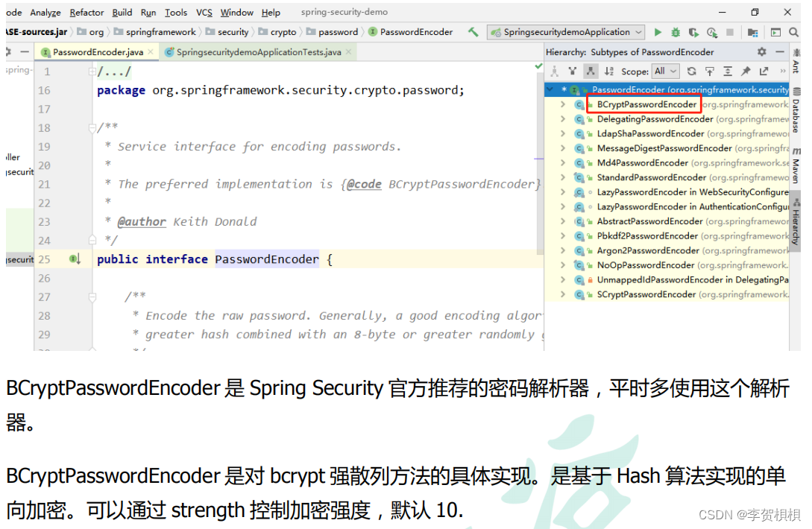
Task: Click PasswordEncoder interface name on line 25
Action: click(267, 259)
